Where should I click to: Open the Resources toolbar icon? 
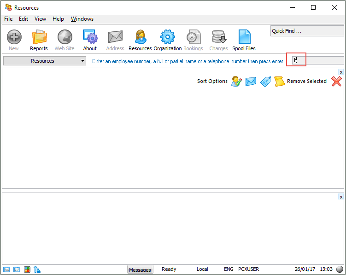tap(141, 37)
